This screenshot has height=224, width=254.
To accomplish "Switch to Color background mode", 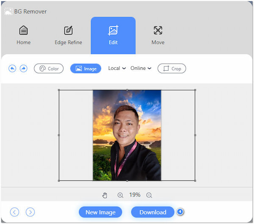I will [49, 69].
